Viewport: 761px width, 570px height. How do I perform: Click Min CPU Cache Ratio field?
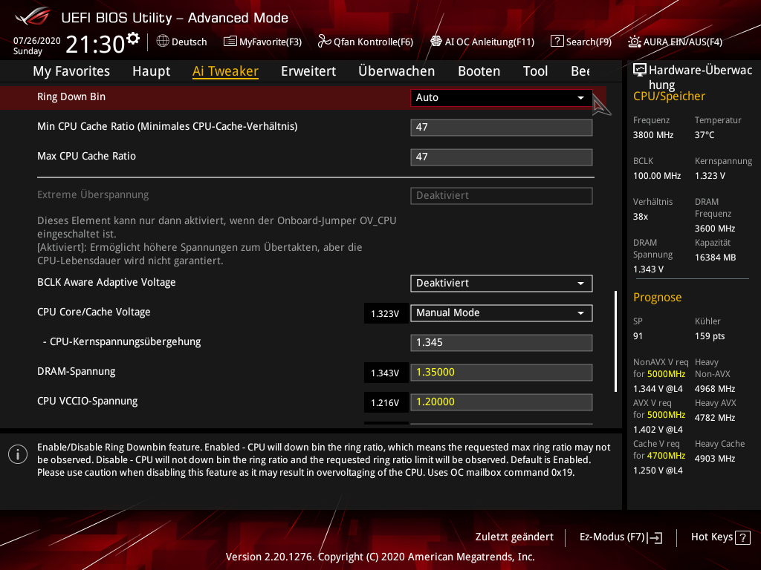click(x=502, y=127)
